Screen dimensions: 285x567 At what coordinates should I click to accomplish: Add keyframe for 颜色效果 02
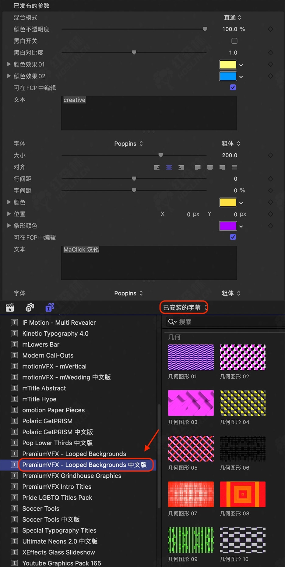click(x=270, y=76)
